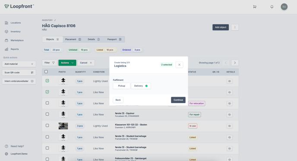The width and height of the screenshot is (297, 161).
Task: Click the In use status badge
Action: point(193,126)
